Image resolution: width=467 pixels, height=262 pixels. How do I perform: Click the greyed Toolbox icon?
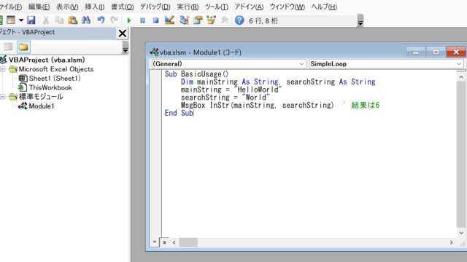pos(225,20)
